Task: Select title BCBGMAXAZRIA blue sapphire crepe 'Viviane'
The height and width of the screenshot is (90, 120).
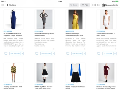Action: click(13, 34)
